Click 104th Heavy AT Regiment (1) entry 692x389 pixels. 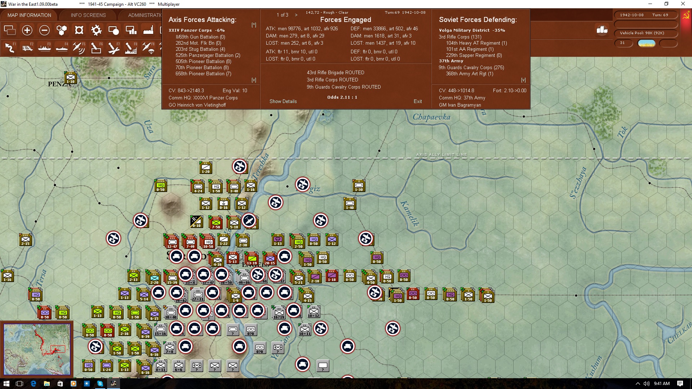(x=476, y=43)
